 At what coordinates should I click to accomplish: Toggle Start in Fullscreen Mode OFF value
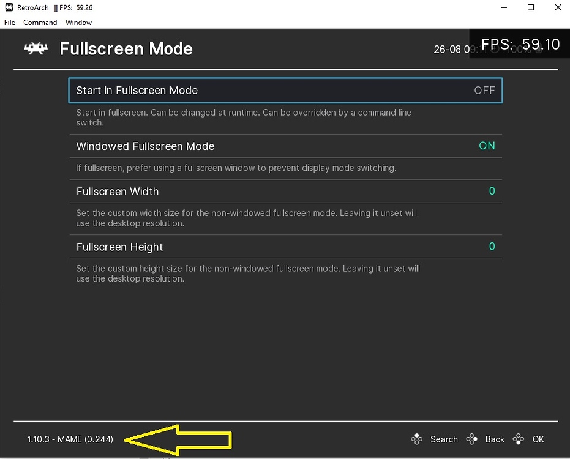484,90
